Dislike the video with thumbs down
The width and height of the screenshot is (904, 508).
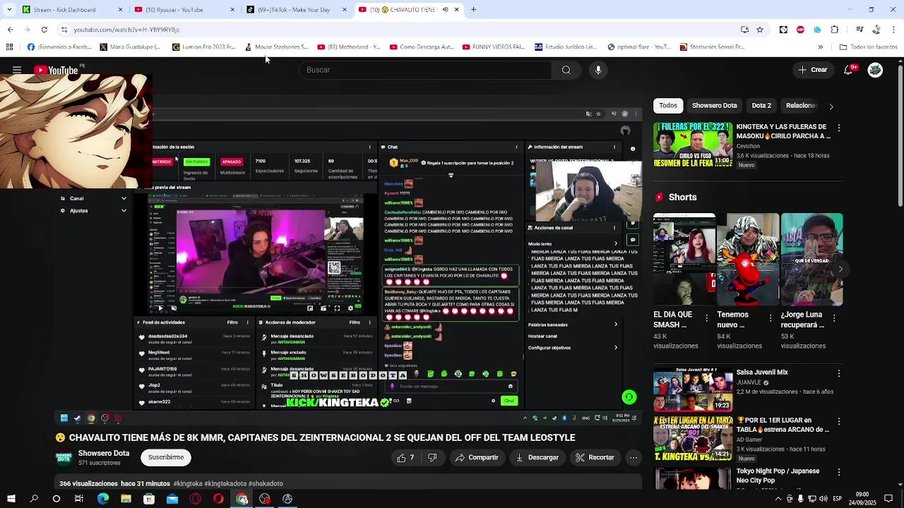point(432,457)
